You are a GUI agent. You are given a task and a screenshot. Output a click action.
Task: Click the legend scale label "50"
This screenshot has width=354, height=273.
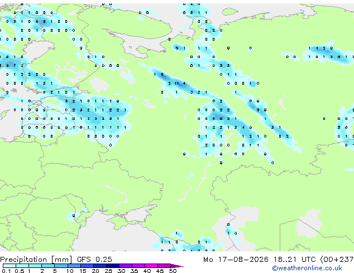173,271
